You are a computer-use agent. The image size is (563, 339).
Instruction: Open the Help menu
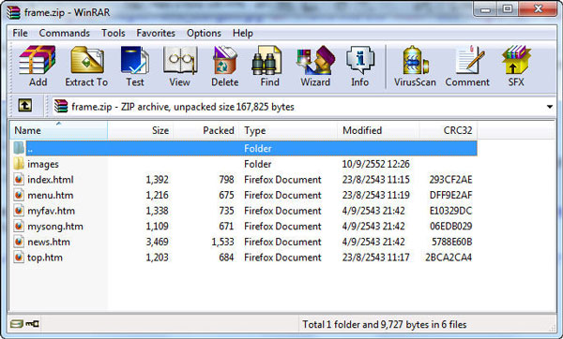click(243, 33)
